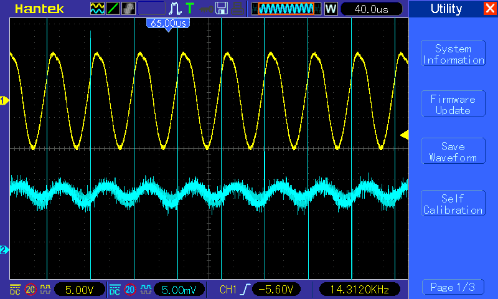Click the dual waveform display icon
498x299 pixels.
[x=97, y=9]
